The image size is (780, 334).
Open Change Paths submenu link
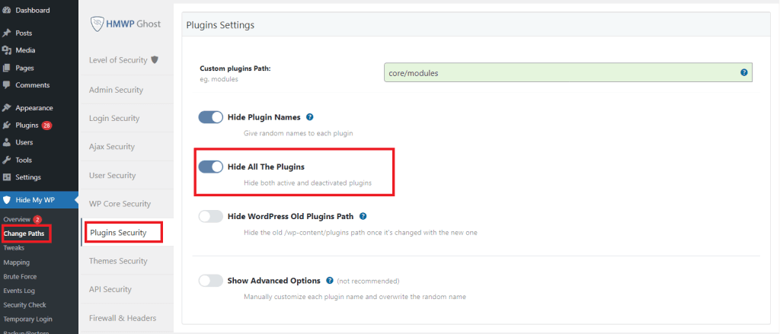click(x=24, y=233)
